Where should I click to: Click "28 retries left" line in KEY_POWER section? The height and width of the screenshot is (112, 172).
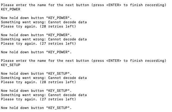[38, 26]
